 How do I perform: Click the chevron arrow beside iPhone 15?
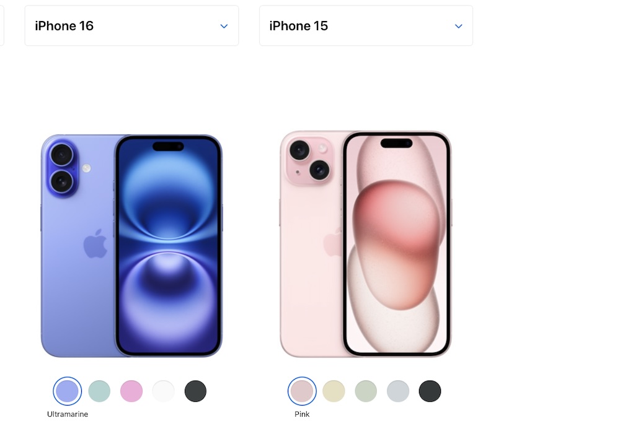click(459, 26)
